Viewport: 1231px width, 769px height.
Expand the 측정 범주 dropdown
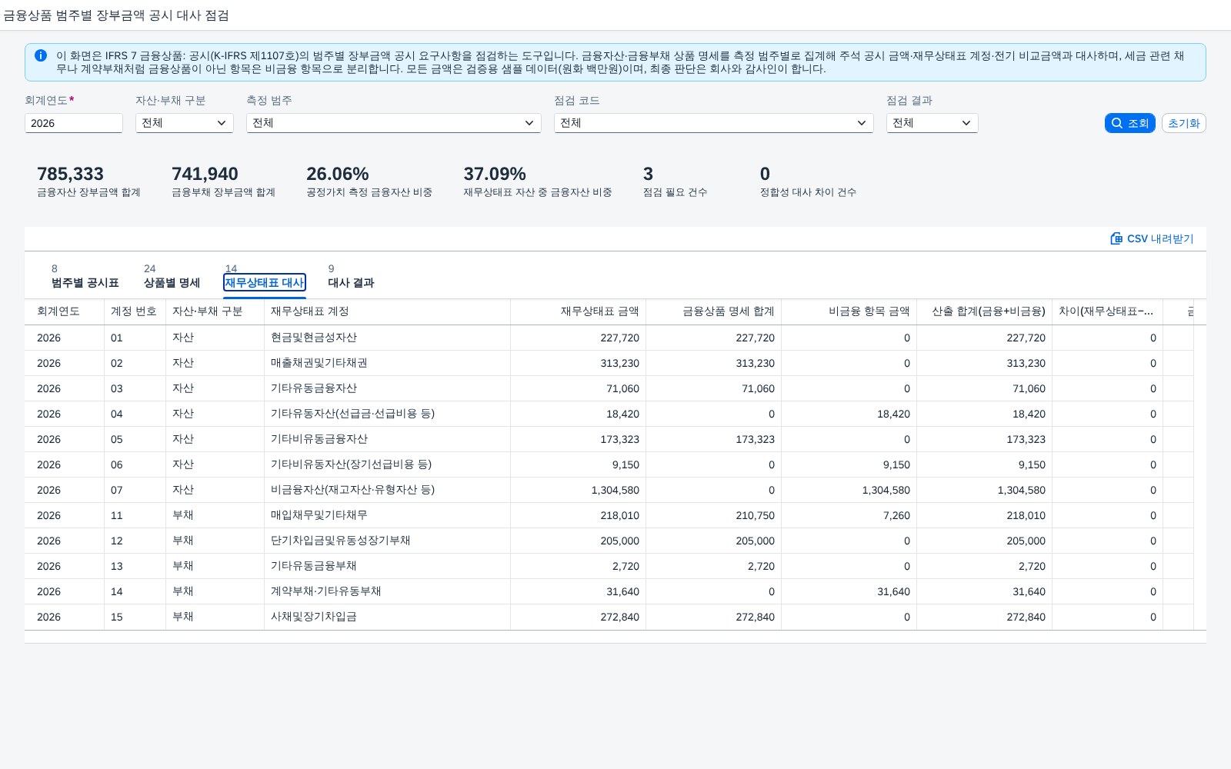(394, 123)
